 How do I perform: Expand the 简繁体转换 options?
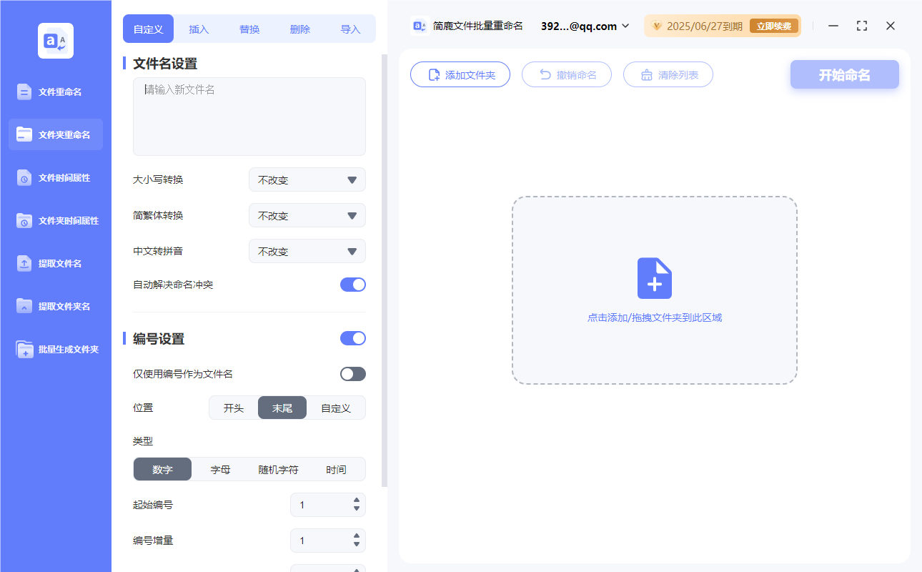[307, 215]
